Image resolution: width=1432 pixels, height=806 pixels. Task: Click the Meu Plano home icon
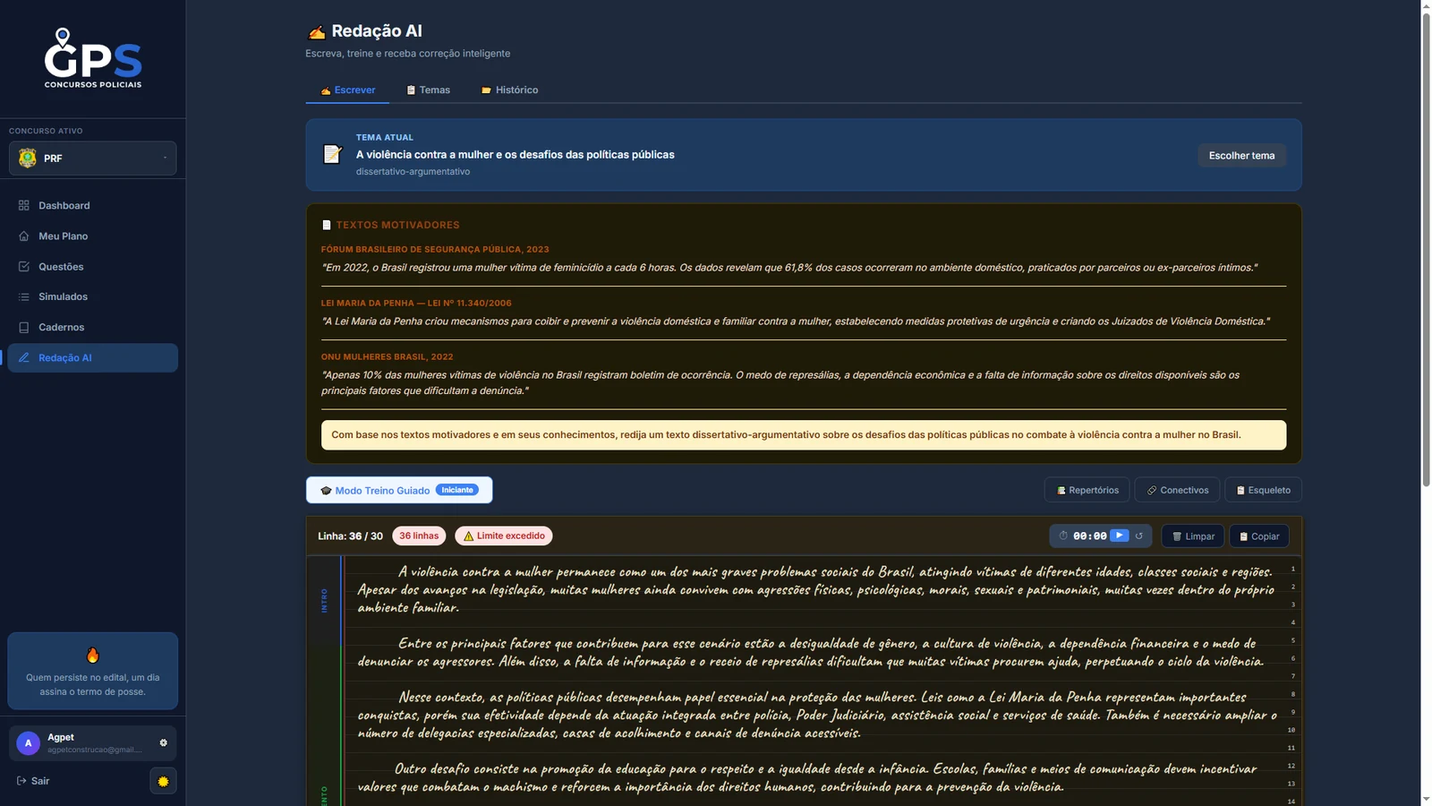click(x=24, y=236)
